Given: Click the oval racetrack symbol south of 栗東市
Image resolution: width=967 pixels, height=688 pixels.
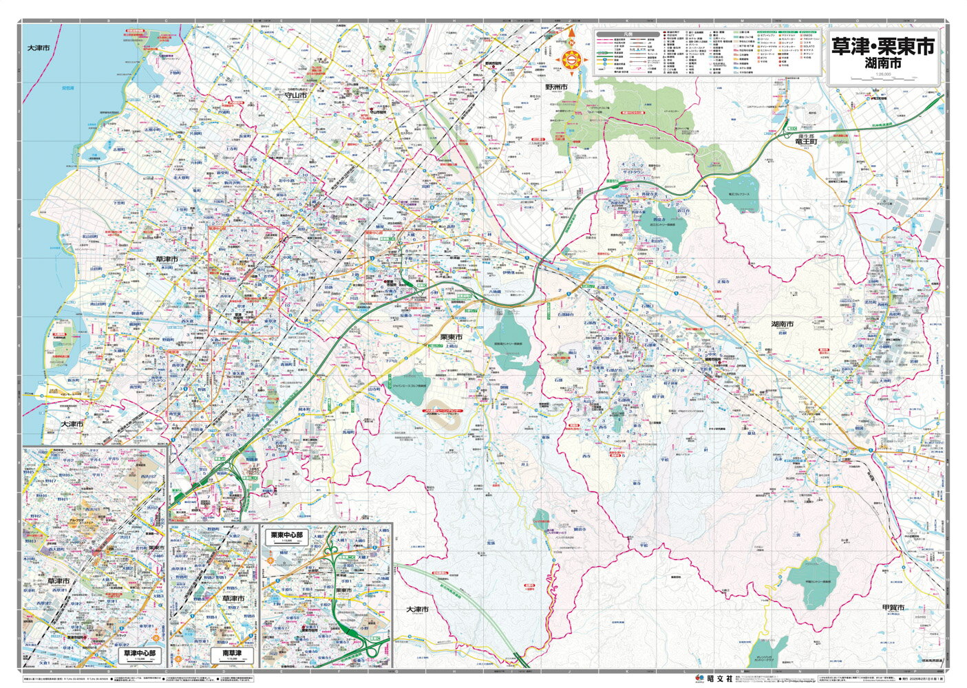Looking at the screenshot, I should pos(441,413).
